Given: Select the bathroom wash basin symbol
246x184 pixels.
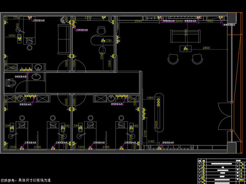Looking at the screenshot, I should coord(36,77).
